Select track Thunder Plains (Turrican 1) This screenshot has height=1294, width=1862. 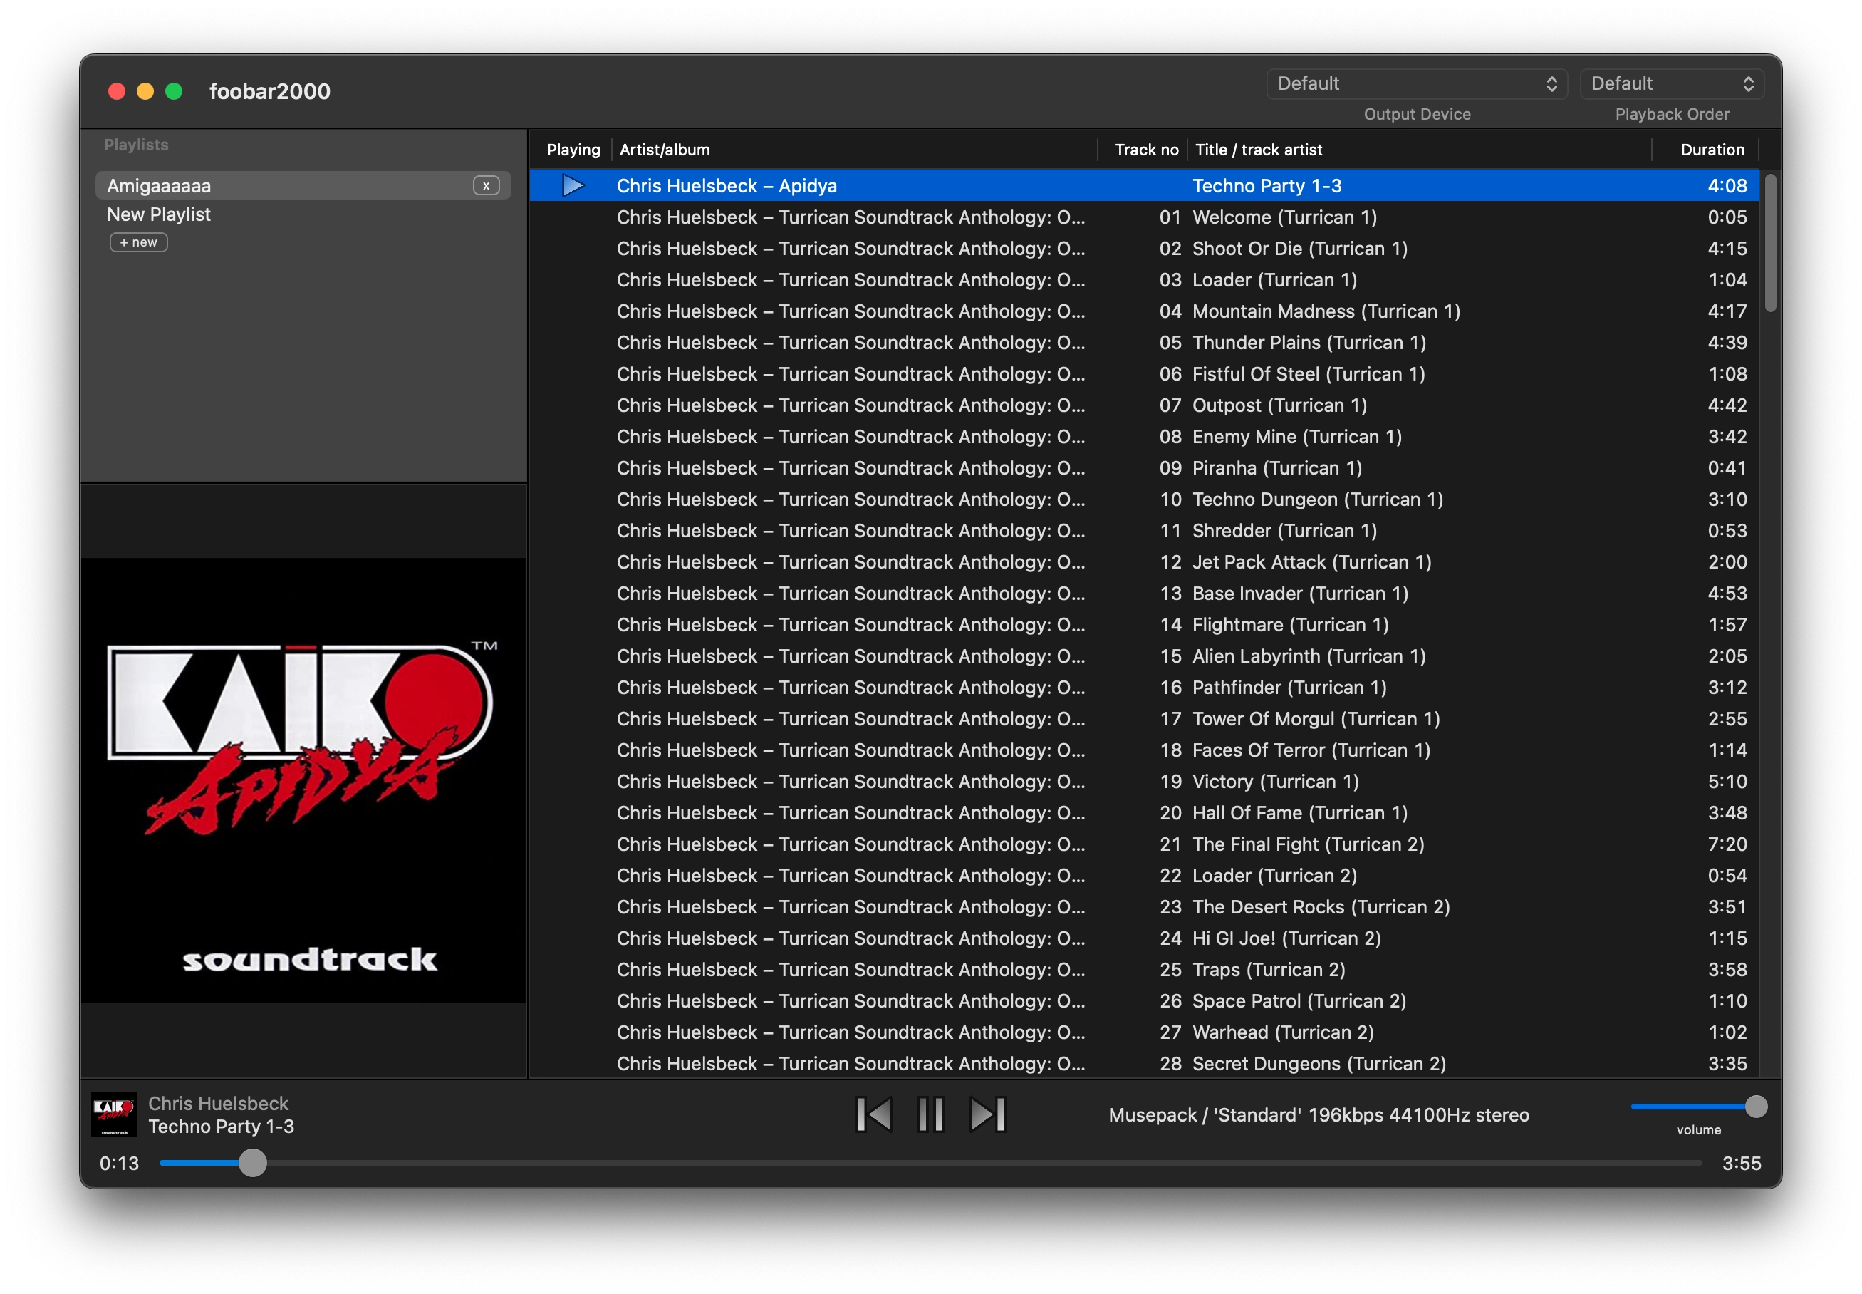1144,343
